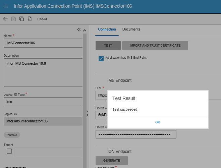Open the hamburger navigation menu
This screenshot has height=168, width=221.
coord(6,6)
